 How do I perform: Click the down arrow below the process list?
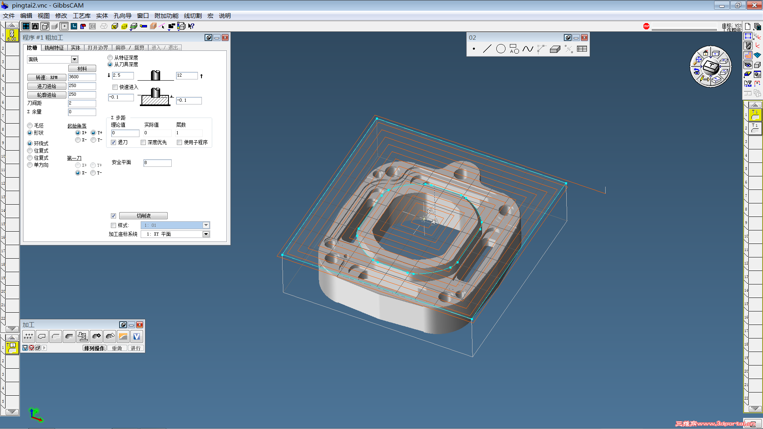(x=12, y=412)
